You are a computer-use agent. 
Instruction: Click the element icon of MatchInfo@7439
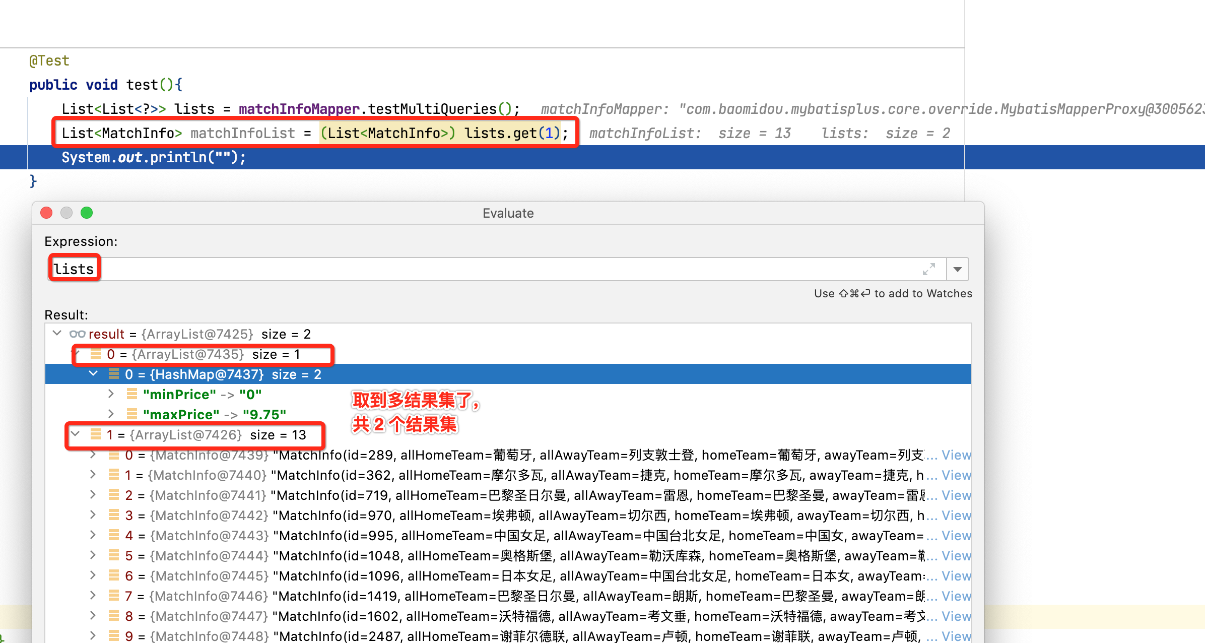113,455
